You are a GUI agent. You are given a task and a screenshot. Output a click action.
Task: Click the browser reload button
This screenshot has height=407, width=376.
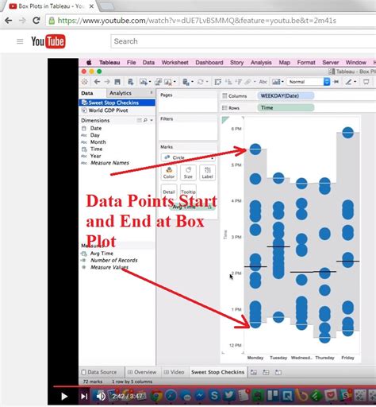pos(36,21)
